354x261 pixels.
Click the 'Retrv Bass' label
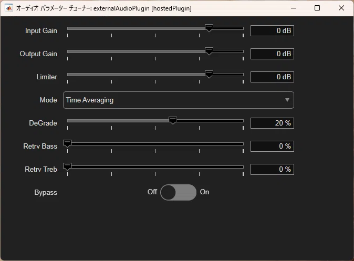pos(40,146)
